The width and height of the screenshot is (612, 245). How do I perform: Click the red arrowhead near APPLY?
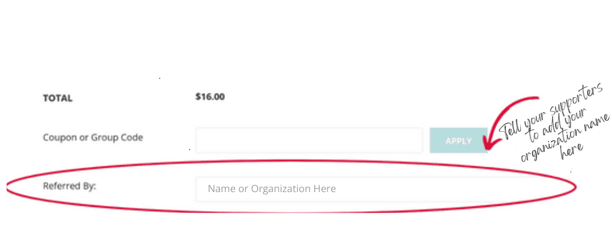(489, 143)
